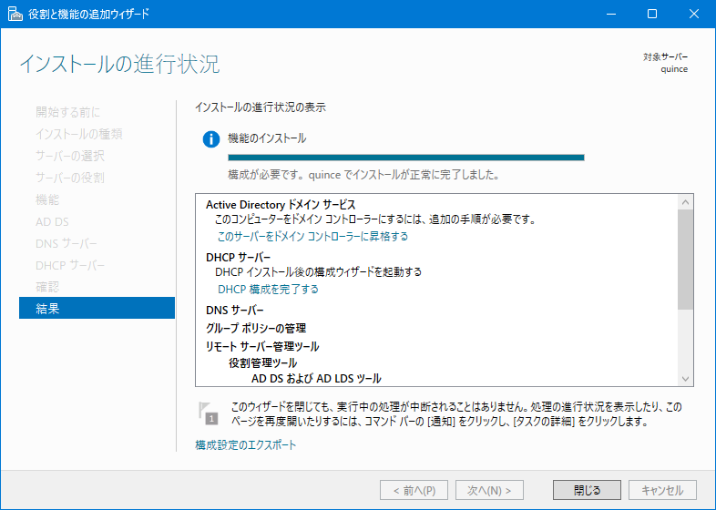Click the インストールの進行状況の表示 label

(x=261, y=107)
